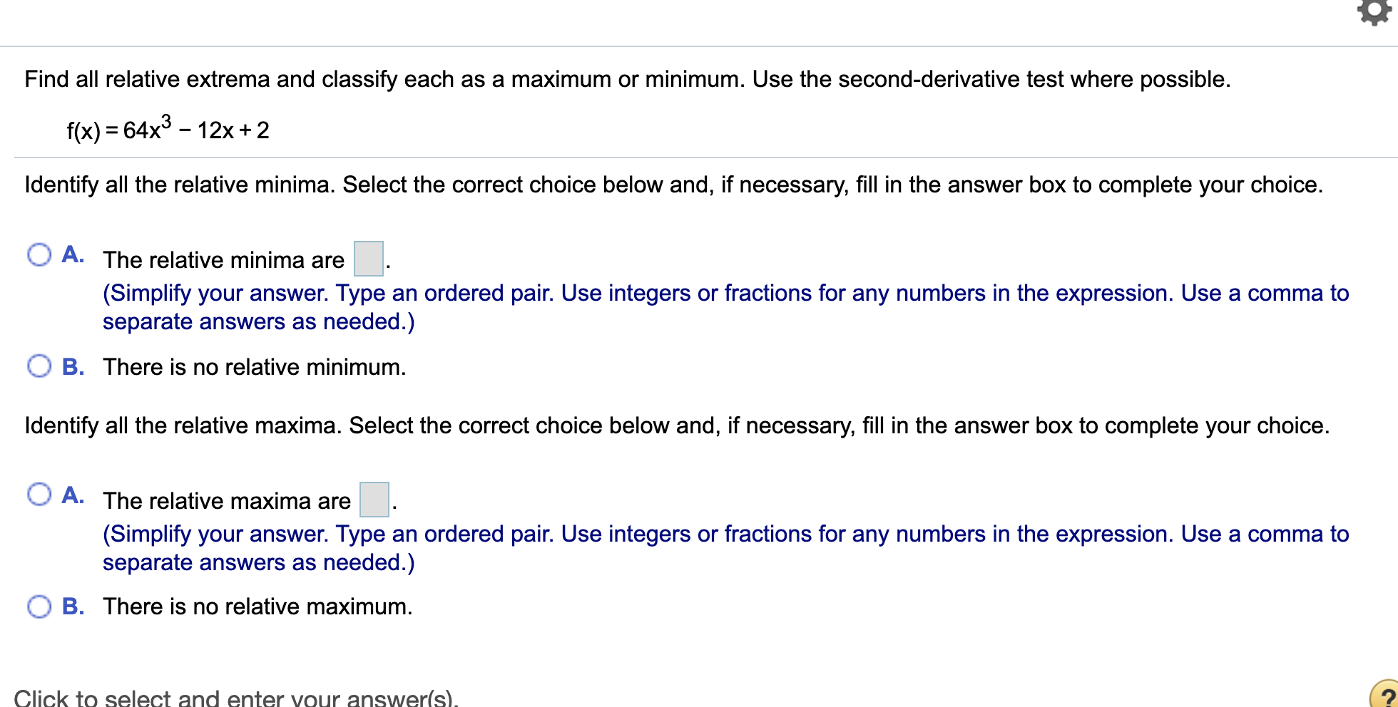Image resolution: width=1398 pixels, height=707 pixels.
Task: Click label A next to minima choice
Action: [x=72, y=254]
